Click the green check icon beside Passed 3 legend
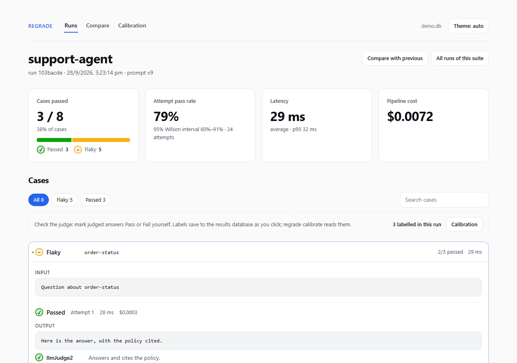Screen dimensions: 517x363 coord(40,150)
